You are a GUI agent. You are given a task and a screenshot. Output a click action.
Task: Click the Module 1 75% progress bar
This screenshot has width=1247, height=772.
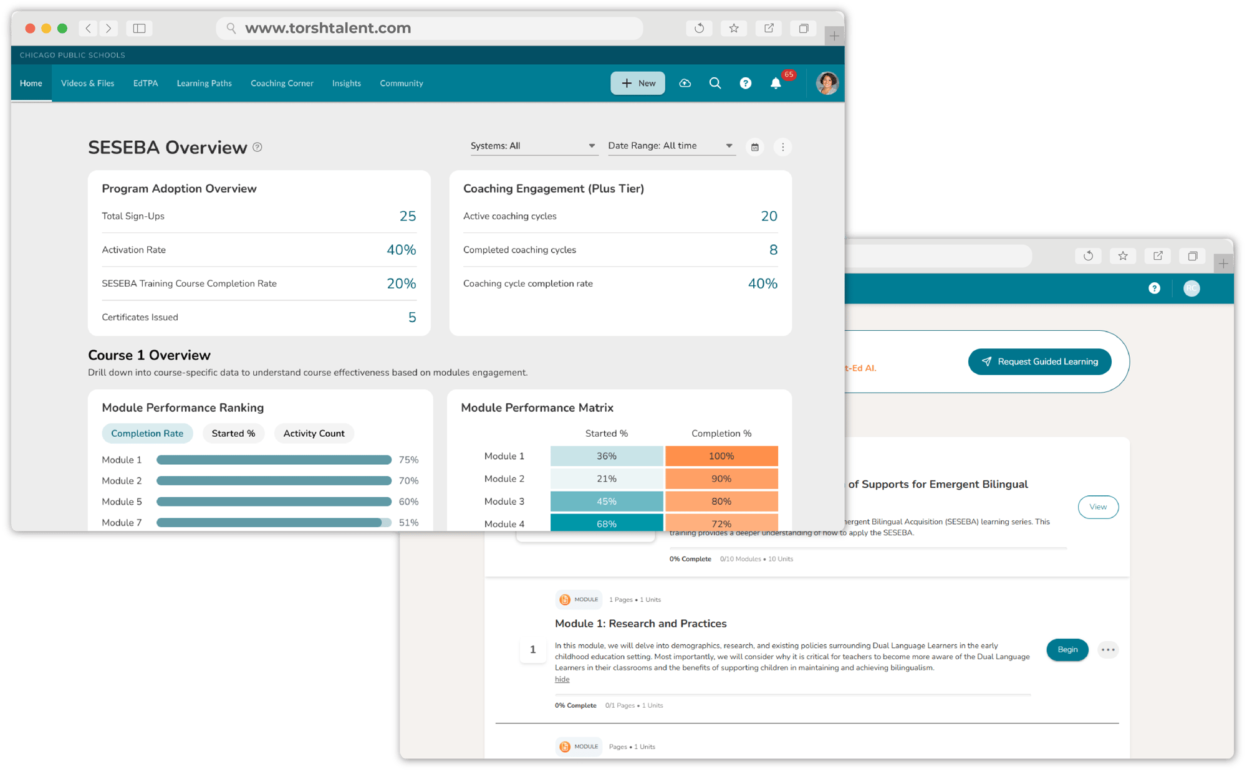tap(274, 460)
